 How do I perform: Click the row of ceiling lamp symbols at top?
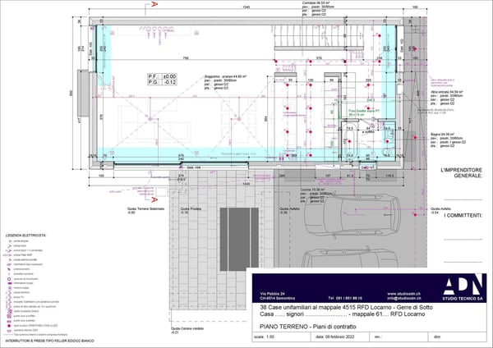(x=159, y=30)
